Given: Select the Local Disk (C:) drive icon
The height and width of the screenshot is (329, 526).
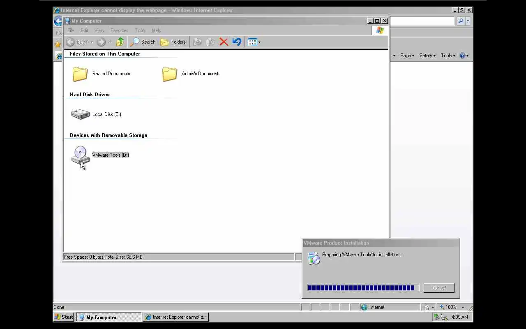Looking at the screenshot, I should pos(81,114).
